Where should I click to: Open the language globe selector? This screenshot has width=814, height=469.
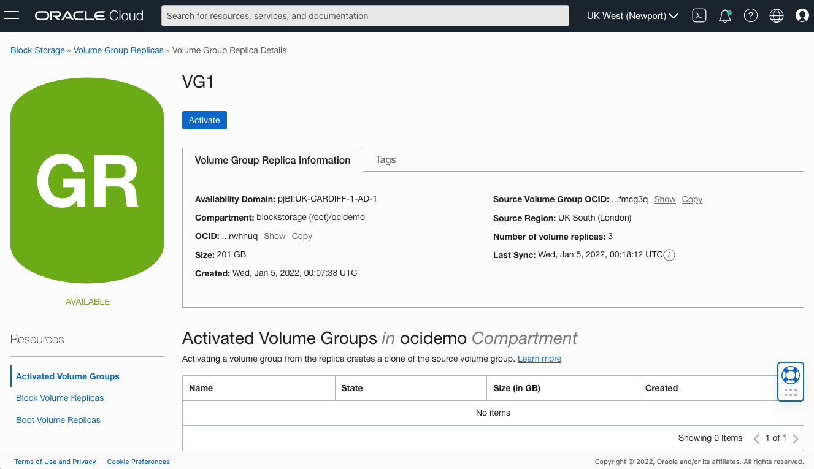[x=776, y=15]
